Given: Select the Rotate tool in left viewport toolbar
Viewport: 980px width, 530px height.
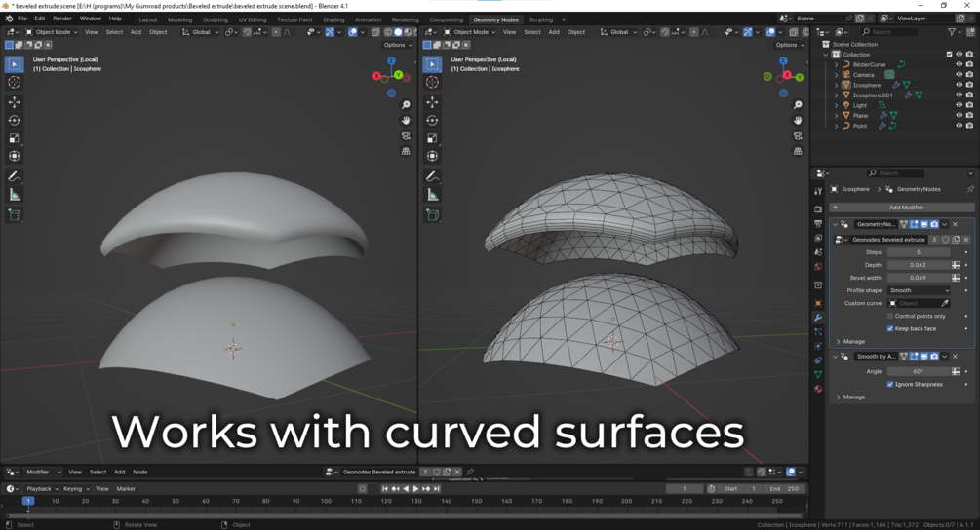Looking at the screenshot, I should tap(15, 121).
